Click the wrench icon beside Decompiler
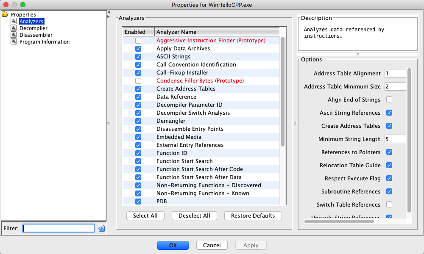Screen dimensions: 424x254 coord(14,28)
